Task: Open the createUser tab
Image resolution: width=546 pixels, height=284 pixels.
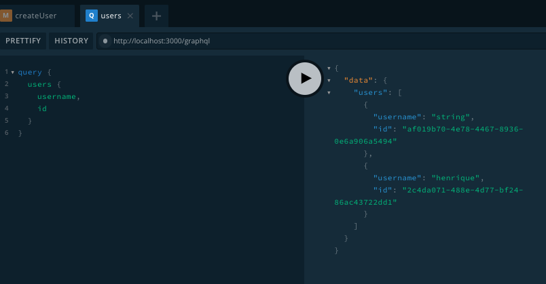Action: (x=36, y=16)
